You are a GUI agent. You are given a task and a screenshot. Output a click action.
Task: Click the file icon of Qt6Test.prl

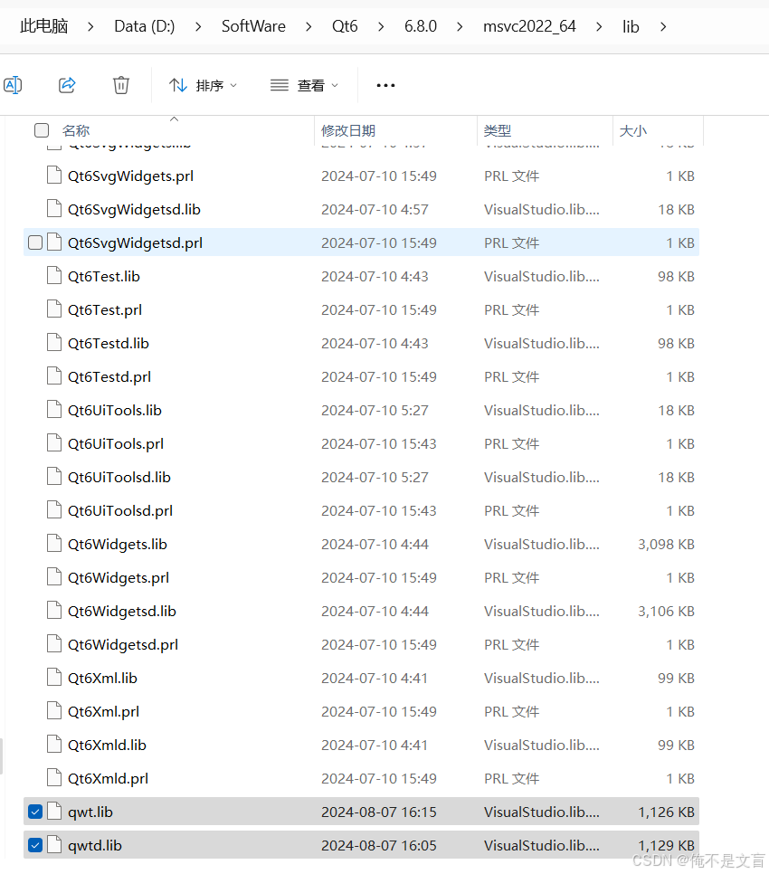54,309
